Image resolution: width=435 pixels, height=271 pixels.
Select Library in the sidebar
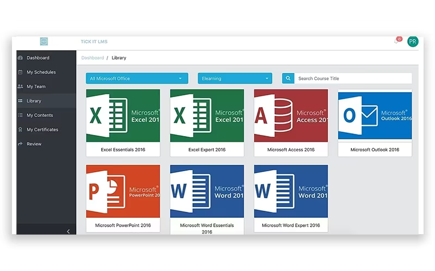click(46, 101)
